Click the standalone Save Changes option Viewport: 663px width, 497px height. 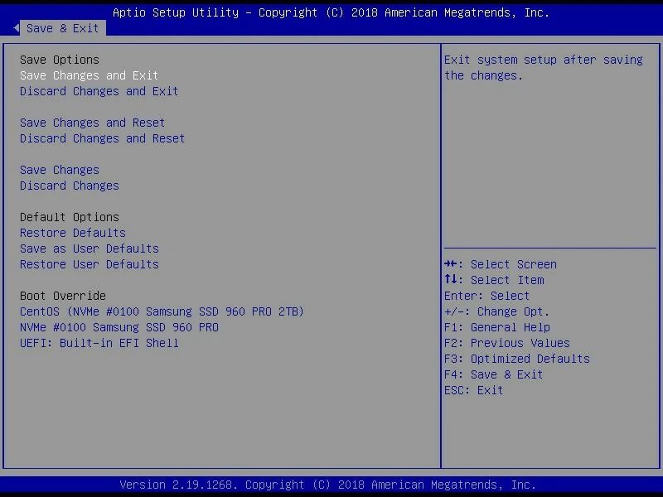point(59,170)
